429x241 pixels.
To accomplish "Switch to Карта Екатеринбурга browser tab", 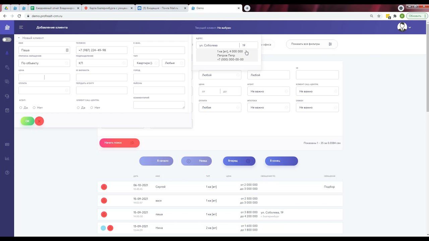I will (109, 8).
